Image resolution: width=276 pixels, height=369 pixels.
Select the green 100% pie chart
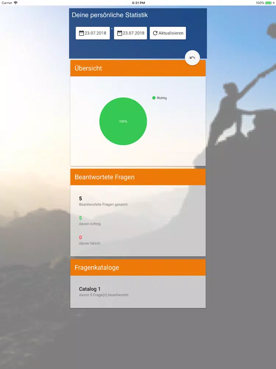pos(123,121)
